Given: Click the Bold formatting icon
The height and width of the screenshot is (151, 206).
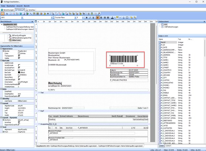Looking at the screenshot, I should tap(87, 17).
